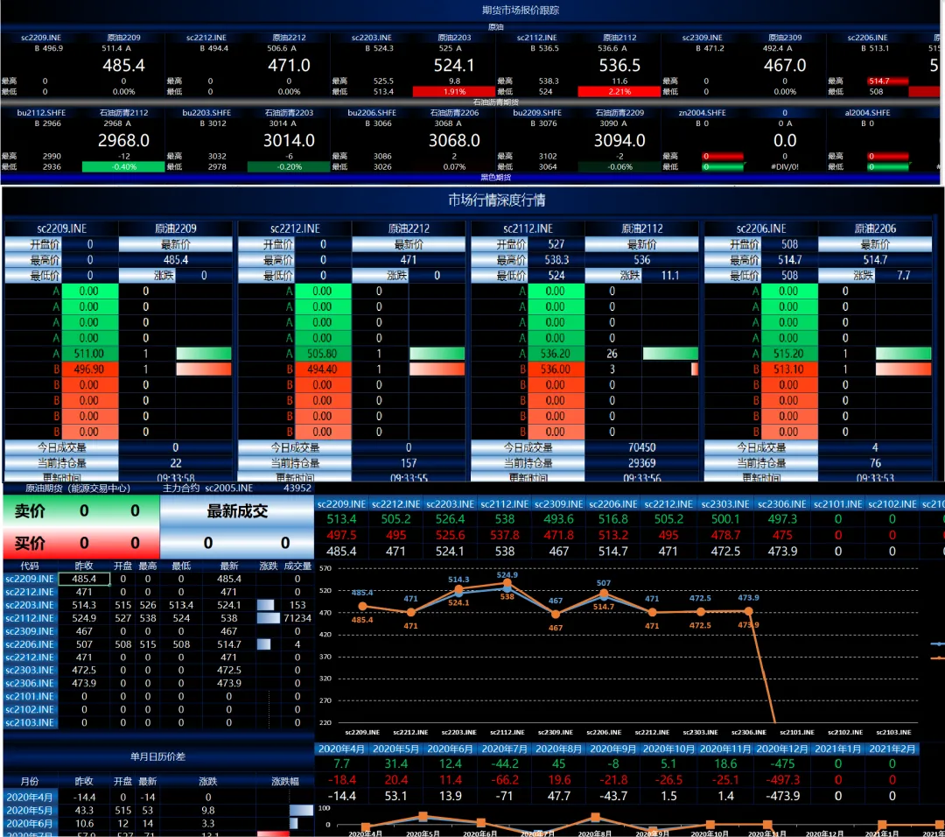
Task: Select ask price 515.20 in the depth panel
Action: [x=788, y=354]
